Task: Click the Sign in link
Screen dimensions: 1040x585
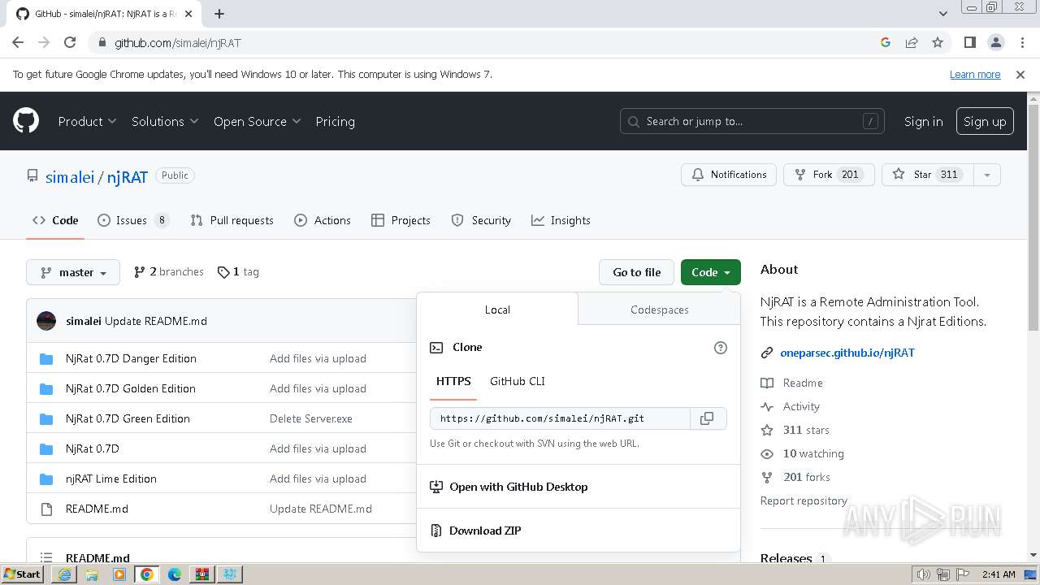Action: pos(924,121)
